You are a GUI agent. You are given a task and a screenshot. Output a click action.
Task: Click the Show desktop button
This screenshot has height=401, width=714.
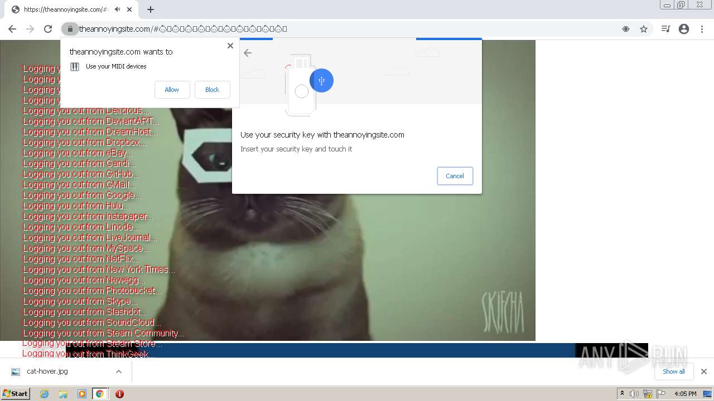click(x=707, y=394)
